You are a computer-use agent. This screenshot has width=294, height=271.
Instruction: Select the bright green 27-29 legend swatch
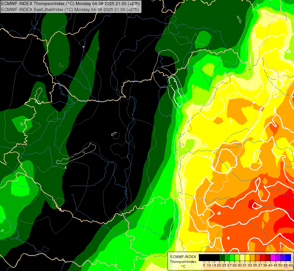[232, 257]
